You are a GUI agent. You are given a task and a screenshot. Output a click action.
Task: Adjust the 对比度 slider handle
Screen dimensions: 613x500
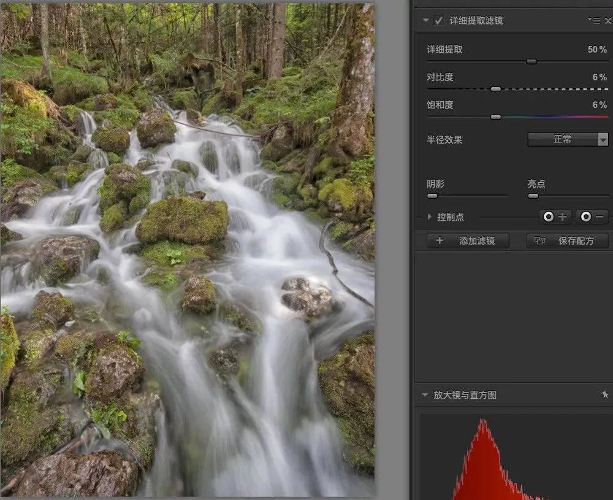click(496, 89)
